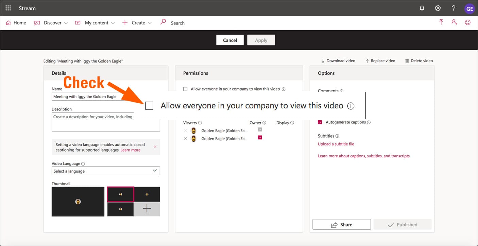
Task: Open the app launcher waffle icon
Action: click(8, 8)
